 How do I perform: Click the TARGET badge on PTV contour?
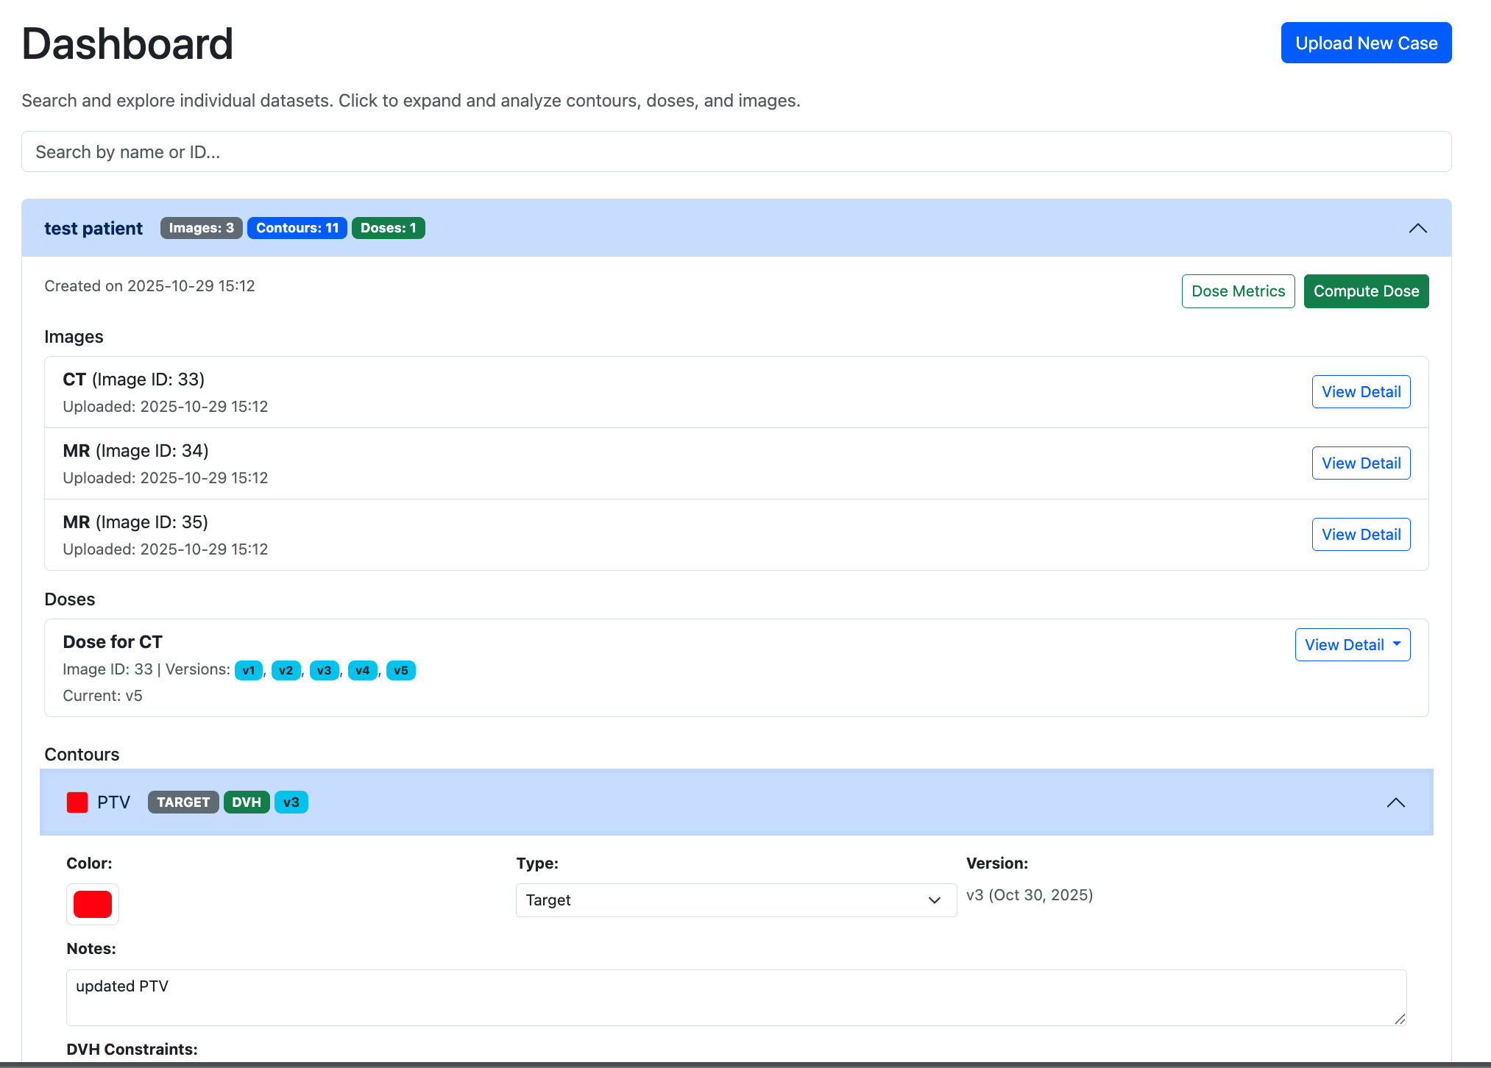click(x=183, y=802)
